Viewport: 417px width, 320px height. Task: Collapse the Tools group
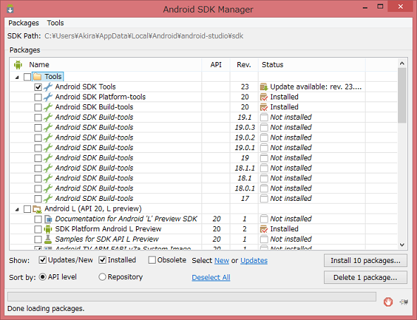click(x=18, y=78)
